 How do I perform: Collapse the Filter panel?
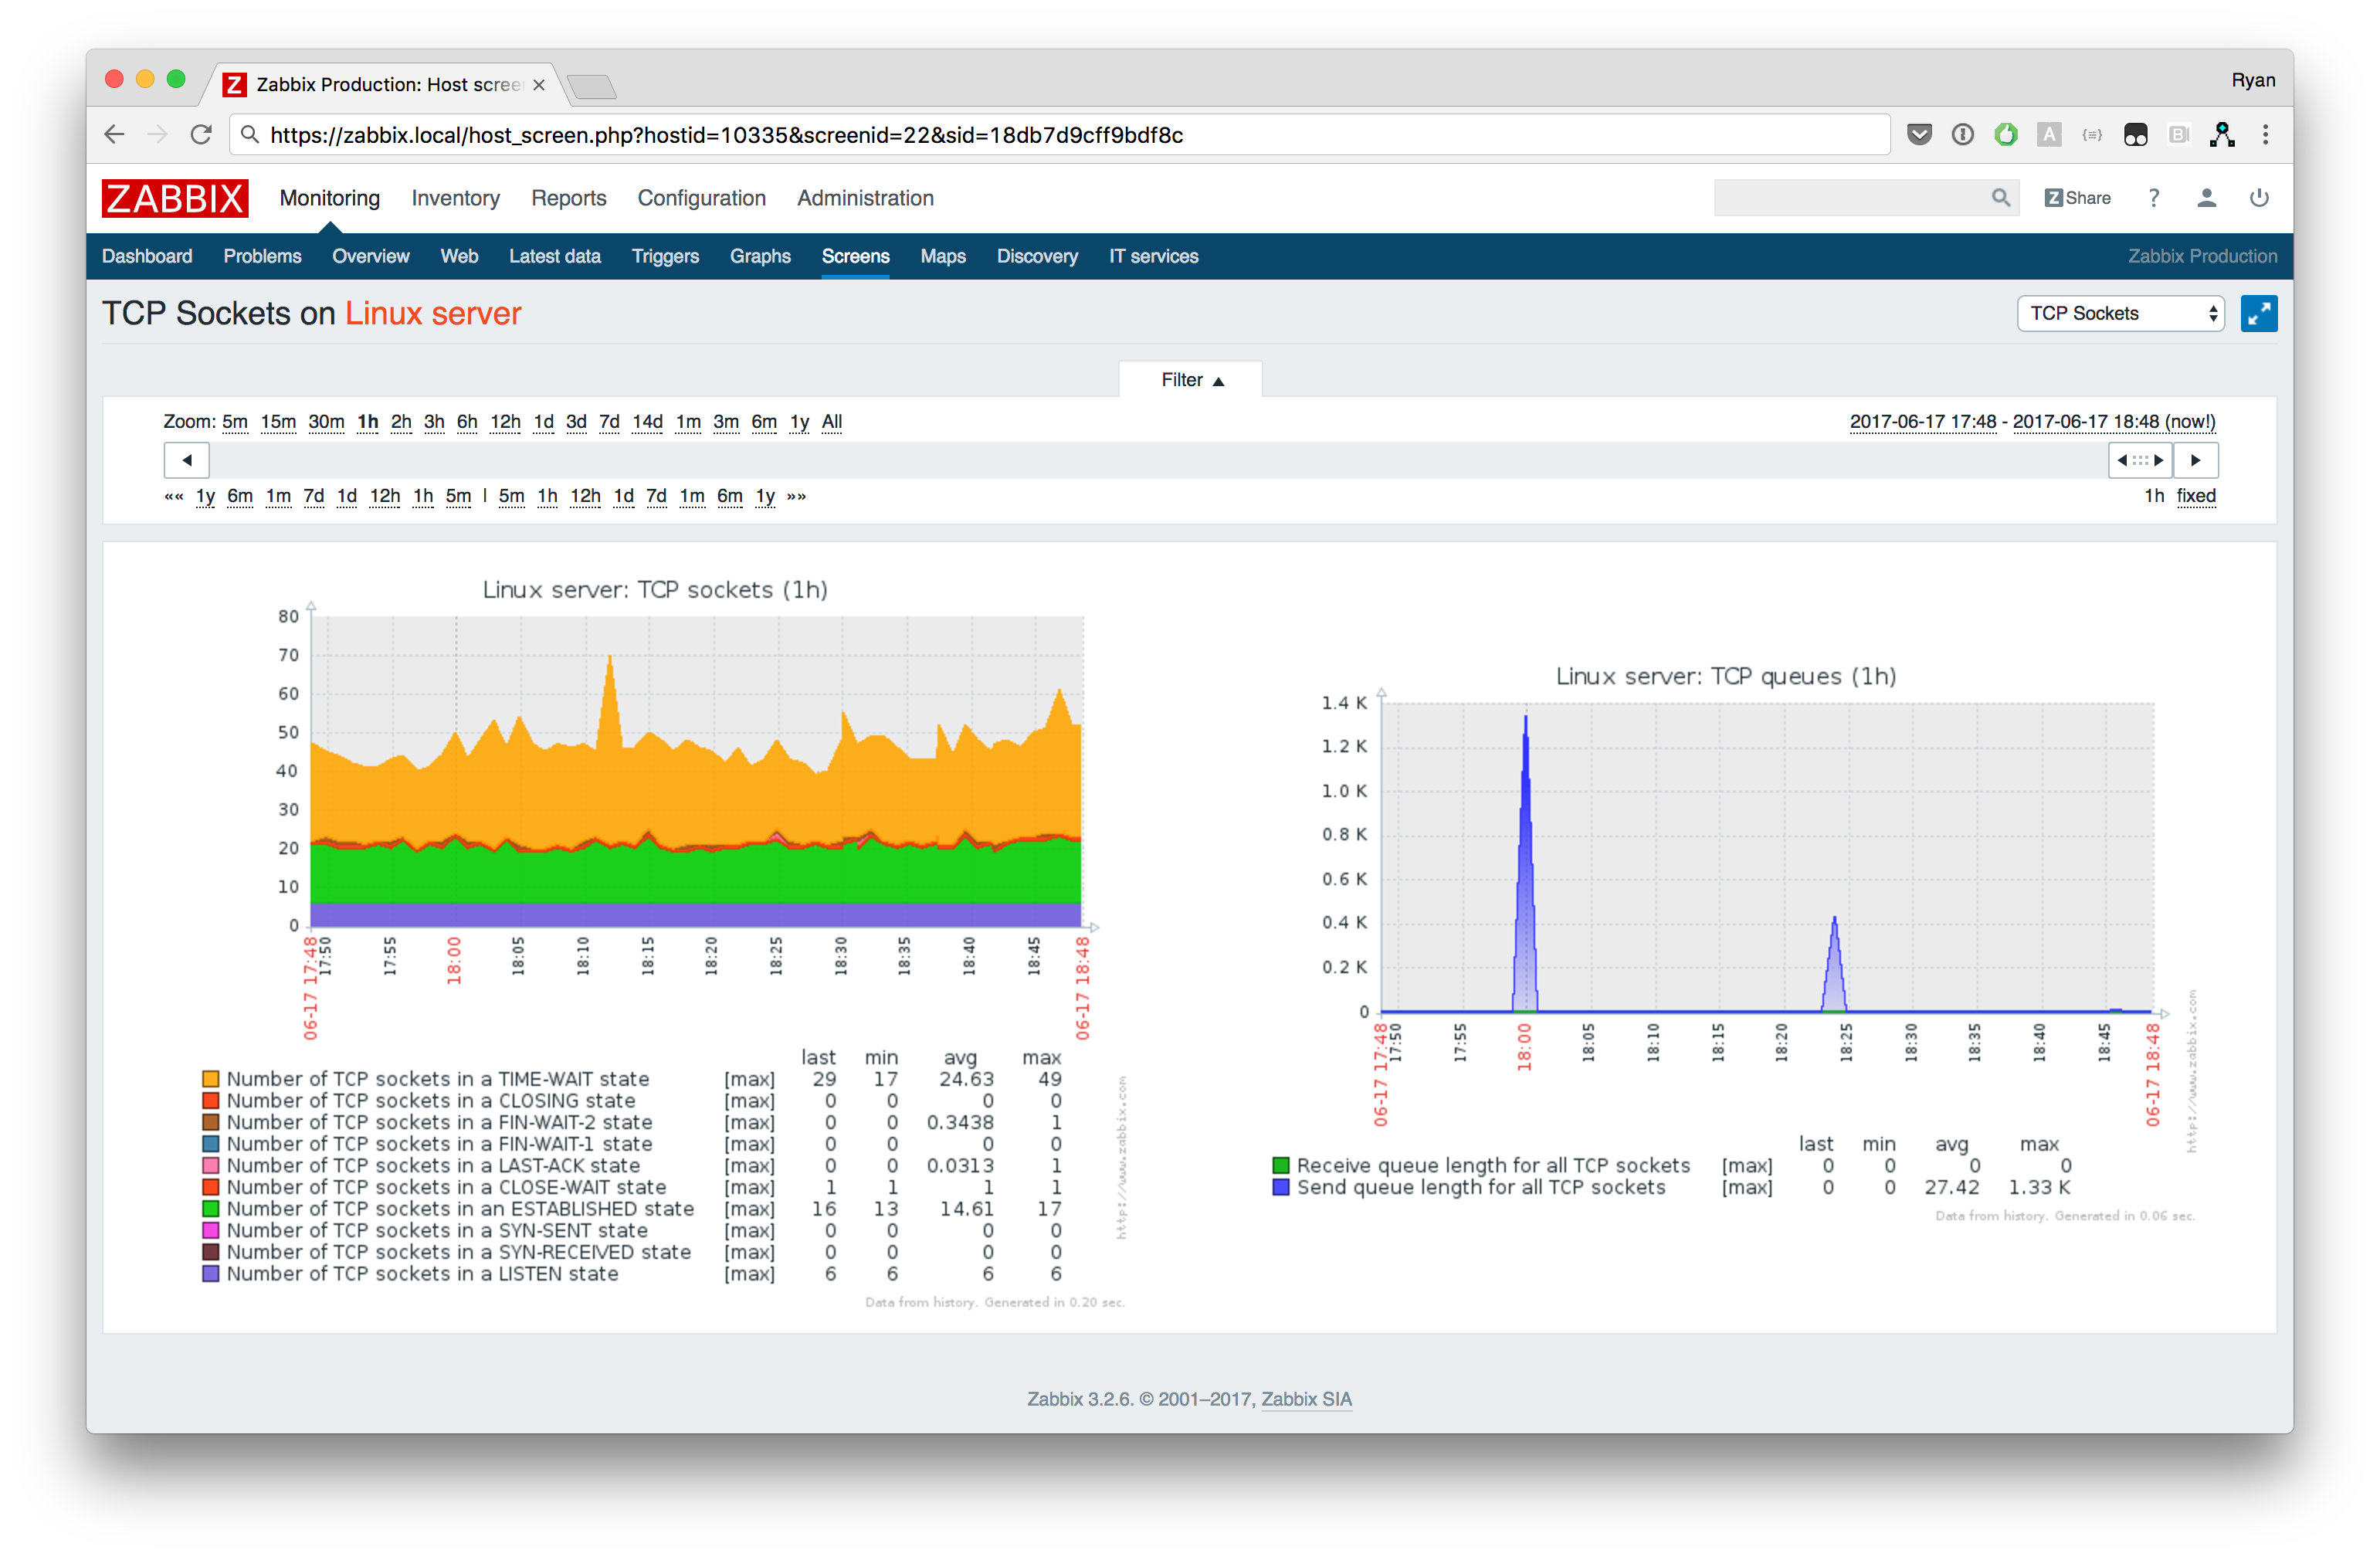pos(1190,380)
